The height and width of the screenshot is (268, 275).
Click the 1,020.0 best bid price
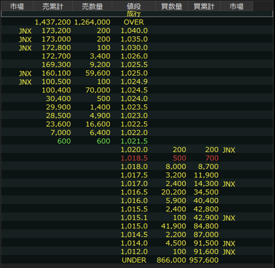click(134, 150)
